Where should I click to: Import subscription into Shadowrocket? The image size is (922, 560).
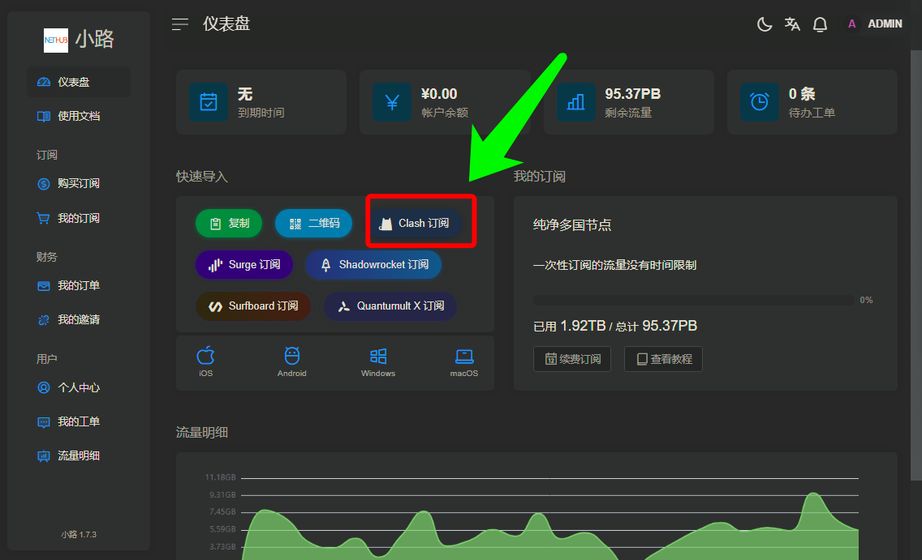pyautogui.click(x=373, y=265)
